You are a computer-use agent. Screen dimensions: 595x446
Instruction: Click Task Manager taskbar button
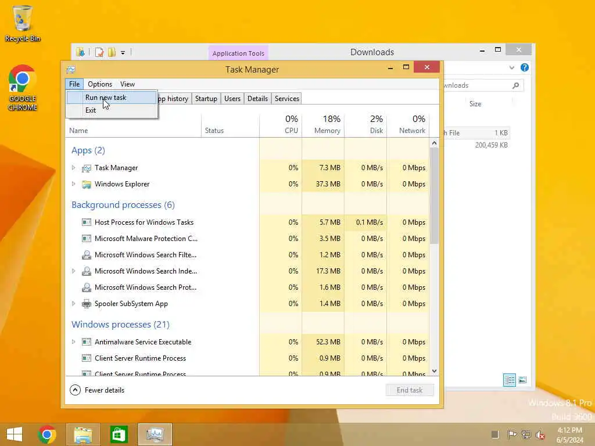click(155, 434)
